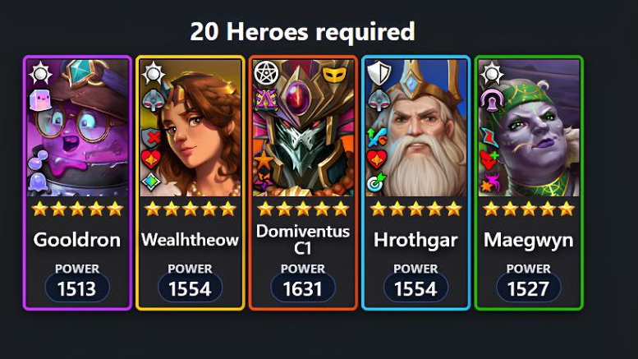Click the sword-up buff icon on Hrothgar

377,137
